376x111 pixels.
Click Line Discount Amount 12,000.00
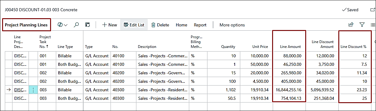(322, 56)
